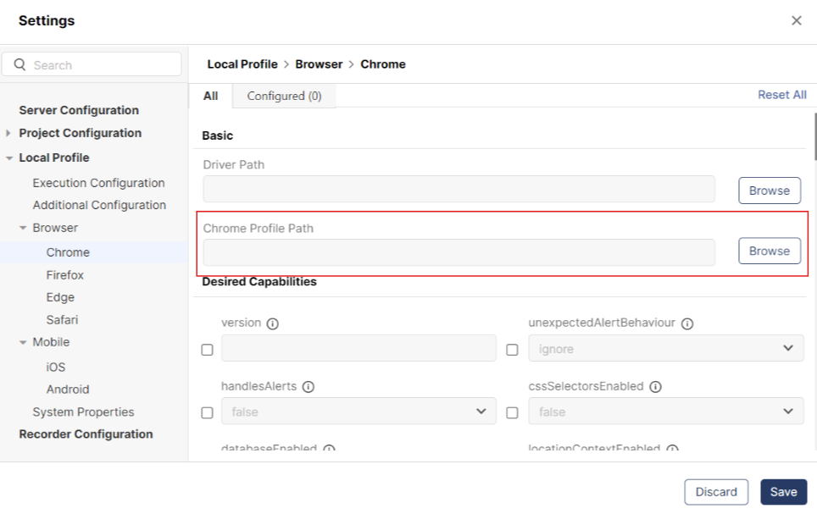Click the search magnifier icon

[x=20, y=64]
